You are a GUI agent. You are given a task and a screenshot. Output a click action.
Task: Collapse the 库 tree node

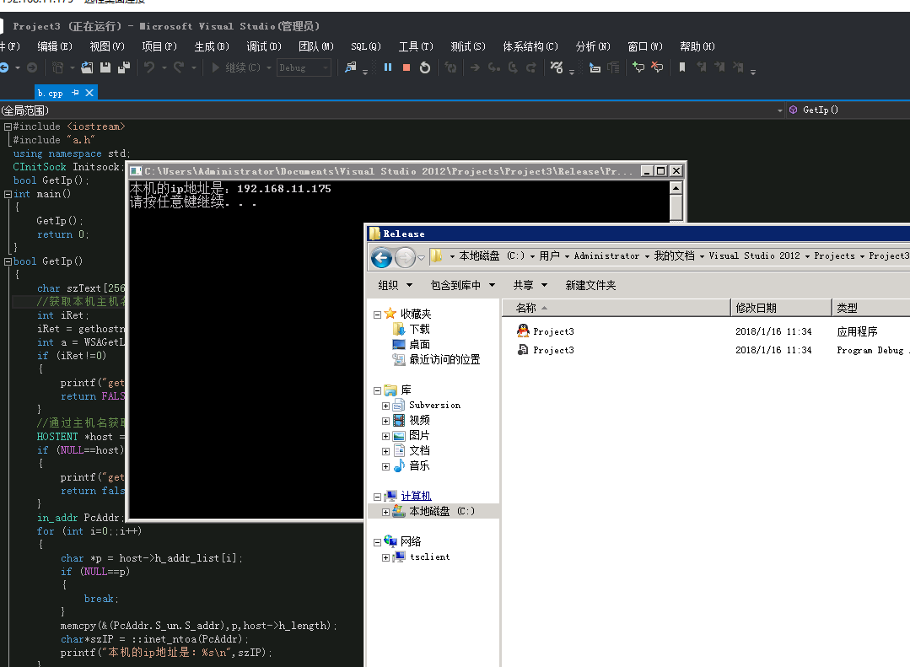[377, 390]
